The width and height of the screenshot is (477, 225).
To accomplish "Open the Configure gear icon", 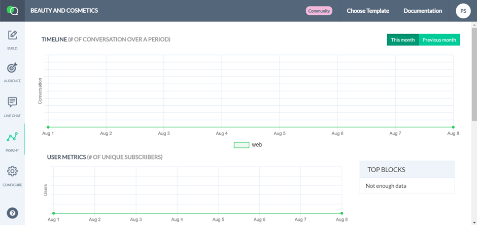I will (13, 171).
